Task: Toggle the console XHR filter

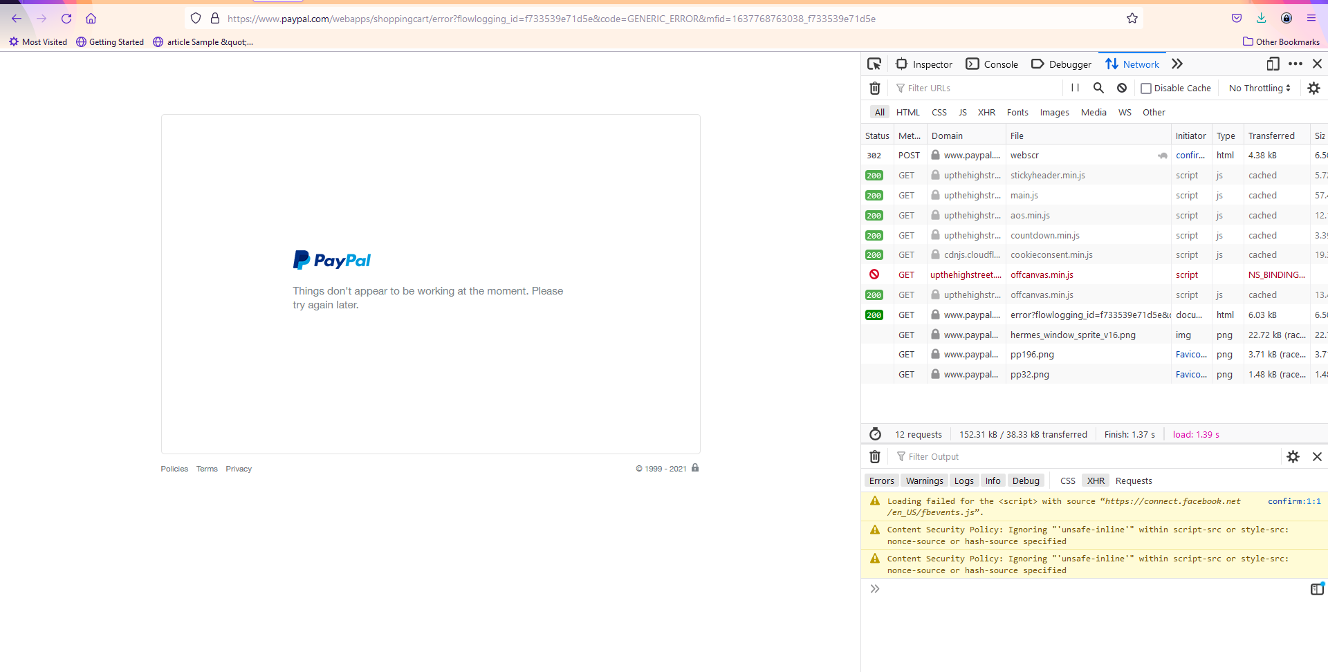Action: (x=1096, y=481)
